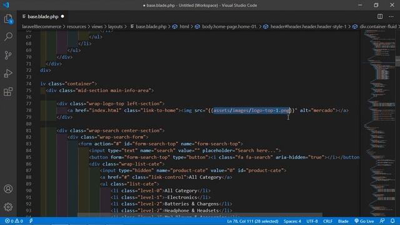This screenshot has width=400, height=225.
Task: Change encoding via UTF-8
Action: (312, 221)
